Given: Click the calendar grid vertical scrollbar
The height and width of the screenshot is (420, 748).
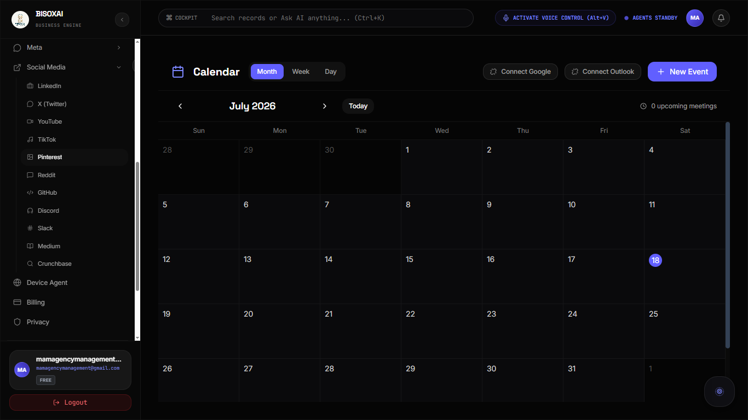Looking at the screenshot, I should (x=728, y=235).
